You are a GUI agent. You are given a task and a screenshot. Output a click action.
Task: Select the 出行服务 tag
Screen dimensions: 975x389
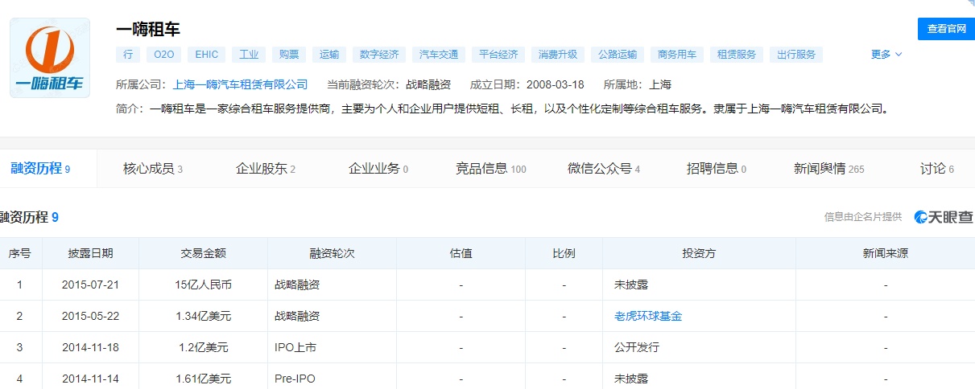point(796,55)
